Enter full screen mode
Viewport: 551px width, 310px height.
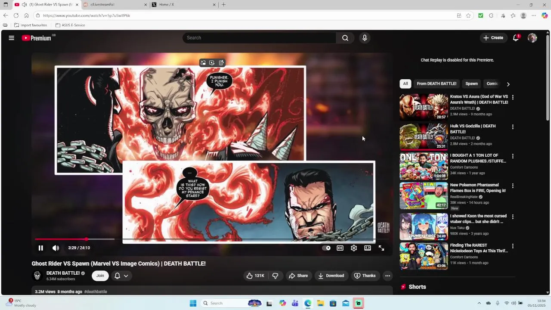[x=381, y=248]
